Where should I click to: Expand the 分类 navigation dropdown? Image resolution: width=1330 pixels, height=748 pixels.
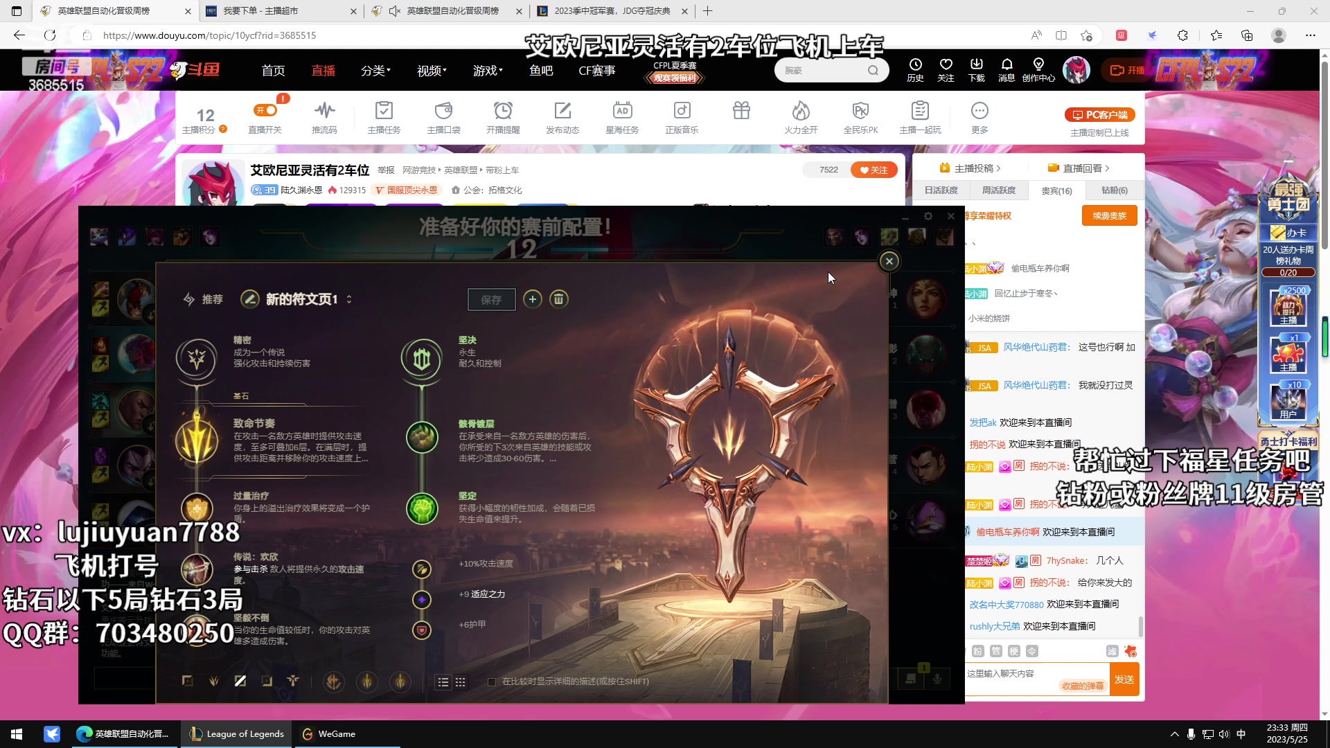pyautogui.click(x=375, y=71)
